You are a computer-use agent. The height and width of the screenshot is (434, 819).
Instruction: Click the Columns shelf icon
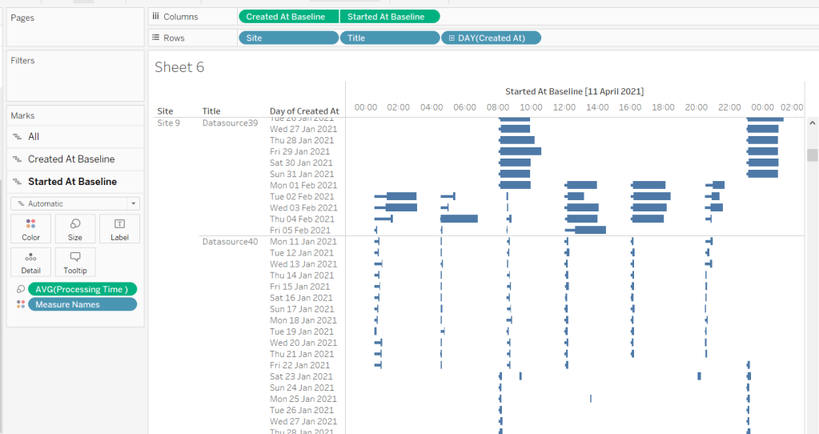[155, 17]
